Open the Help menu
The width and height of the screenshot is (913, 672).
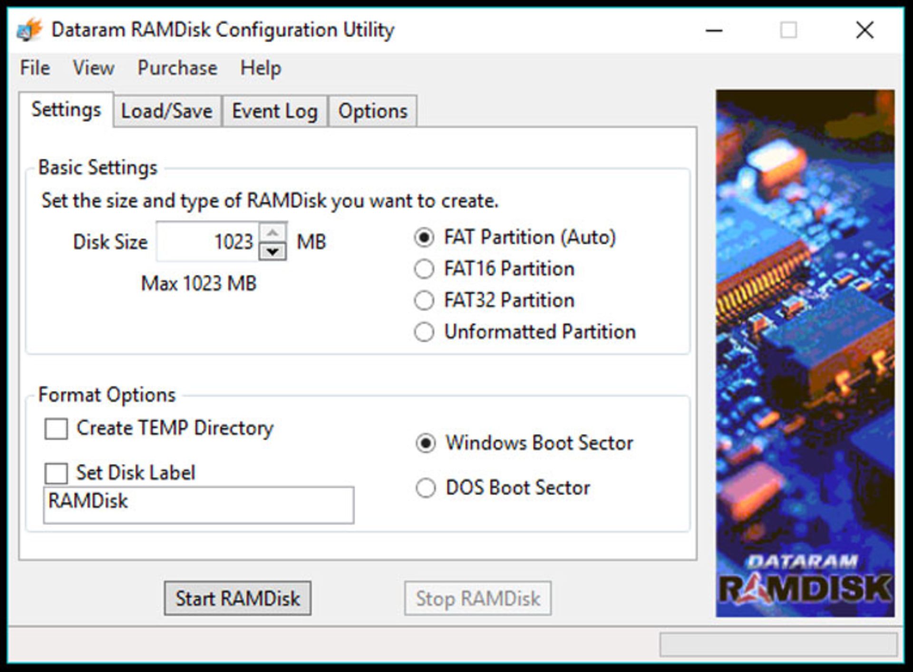click(x=260, y=68)
